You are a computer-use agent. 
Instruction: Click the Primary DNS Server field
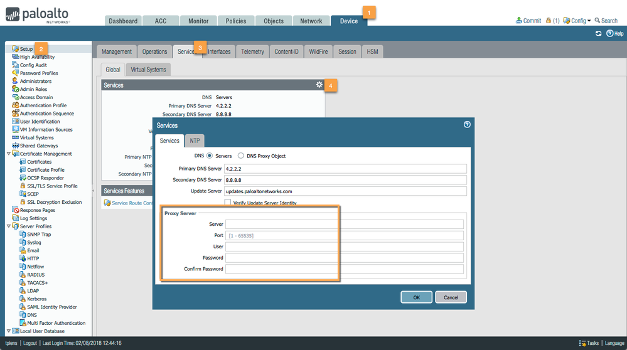coord(345,169)
